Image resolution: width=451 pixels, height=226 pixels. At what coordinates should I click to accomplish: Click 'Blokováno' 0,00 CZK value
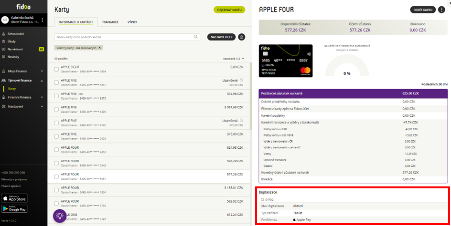[418, 30]
